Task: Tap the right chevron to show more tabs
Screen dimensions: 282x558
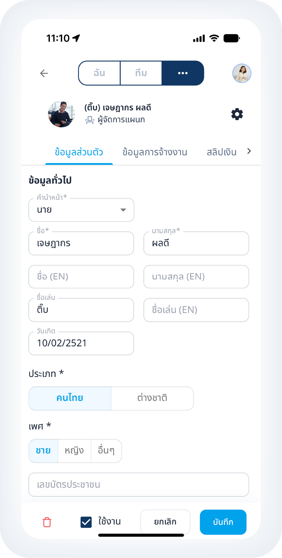Action: [x=249, y=151]
